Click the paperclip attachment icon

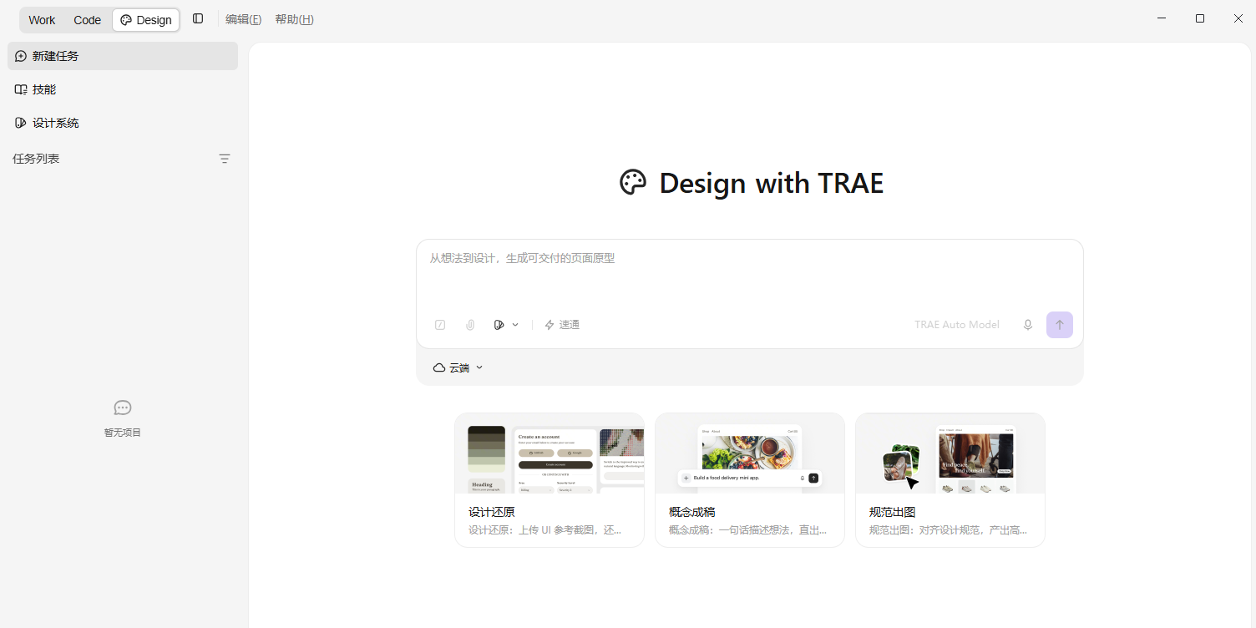coord(470,325)
